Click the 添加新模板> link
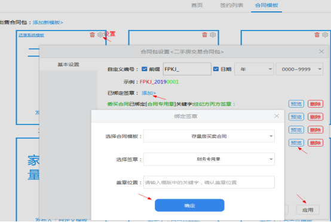 coord(48,22)
